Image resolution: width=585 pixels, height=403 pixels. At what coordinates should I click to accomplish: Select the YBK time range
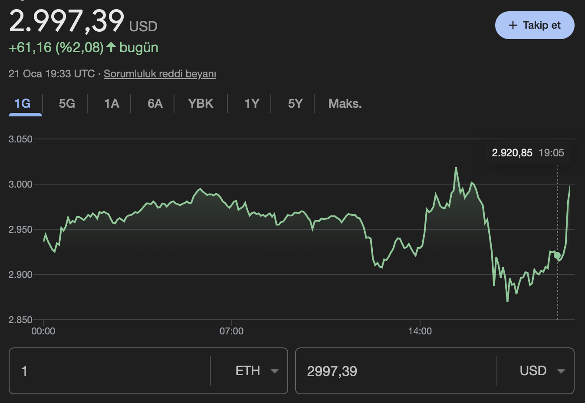(200, 103)
